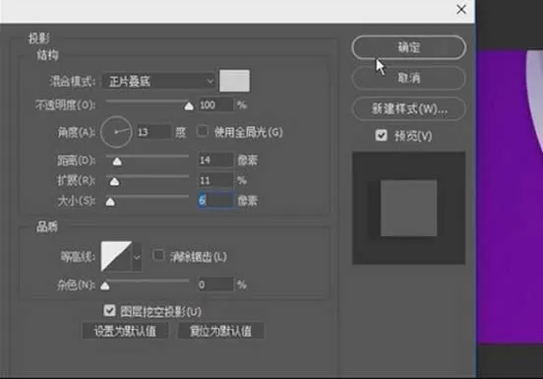Click the 距离 distance slider handle
The height and width of the screenshot is (379, 543).
(117, 161)
